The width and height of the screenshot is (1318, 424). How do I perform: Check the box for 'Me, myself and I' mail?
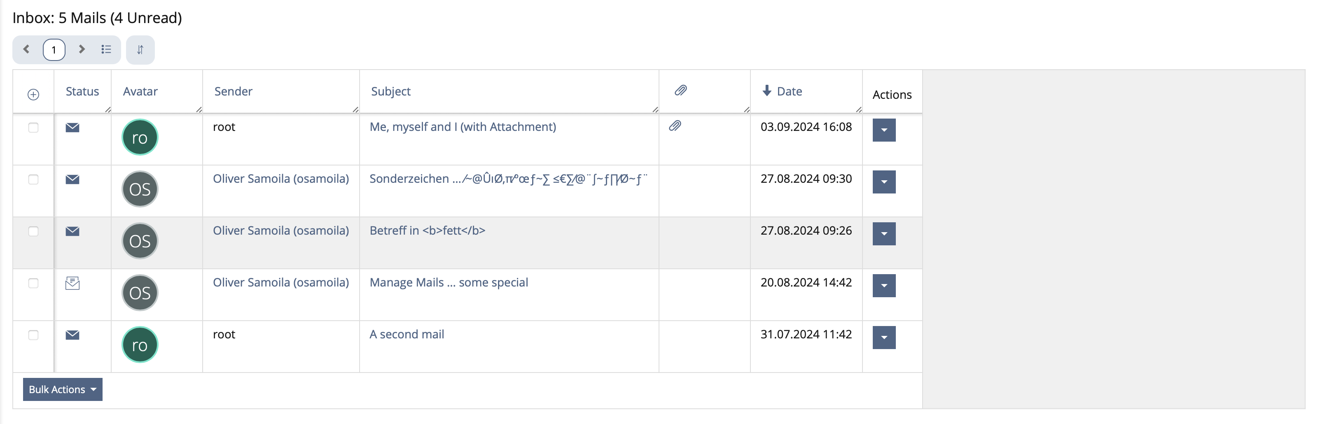point(33,128)
